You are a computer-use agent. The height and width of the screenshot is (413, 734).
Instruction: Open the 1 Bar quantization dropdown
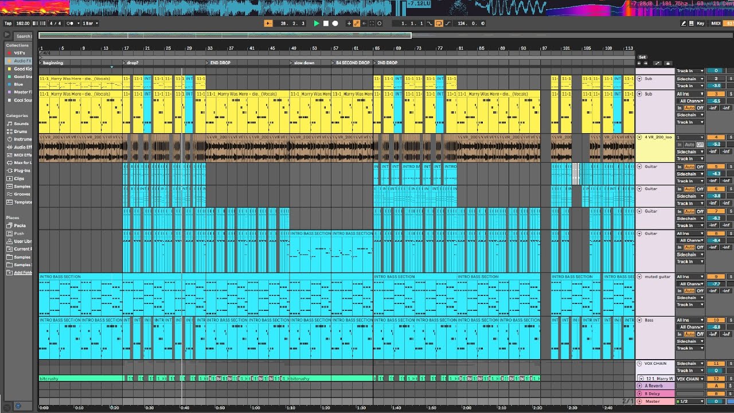(90, 24)
